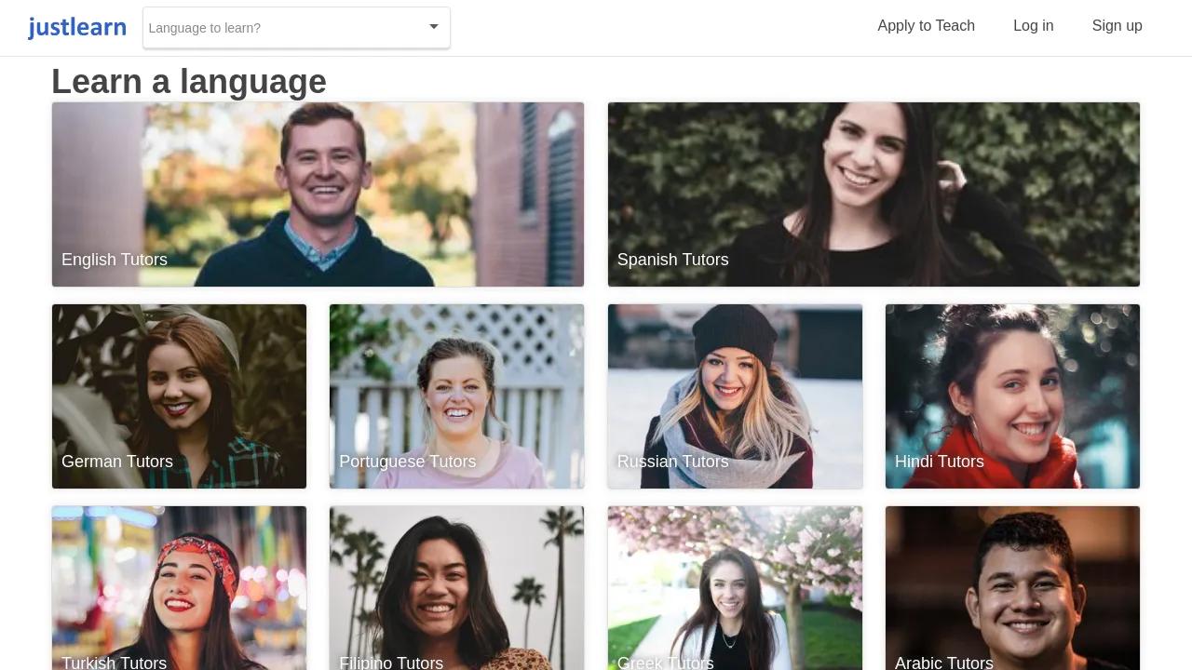The height and width of the screenshot is (670, 1192).
Task: View the Arabic Tutors card
Action: 1012,588
